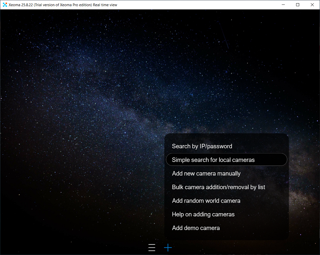Open the hamburger menu at the bottom
The height and width of the screenshot is (255, 320).
151,247
